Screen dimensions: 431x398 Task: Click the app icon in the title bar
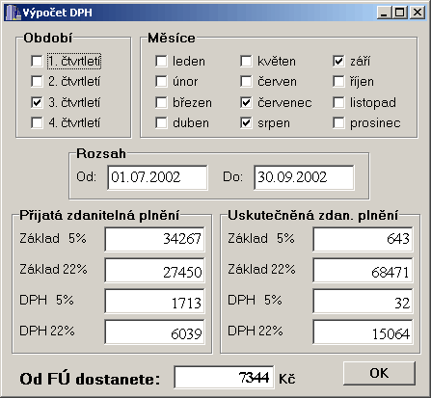coord(13,13)
